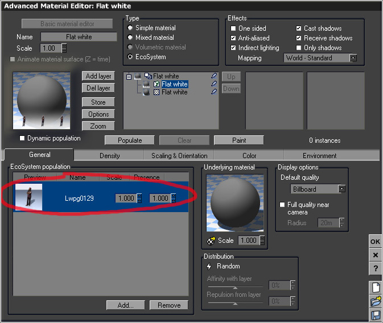
Task: Toggle the Cast shadows checkbox
Action: [298, 28]
